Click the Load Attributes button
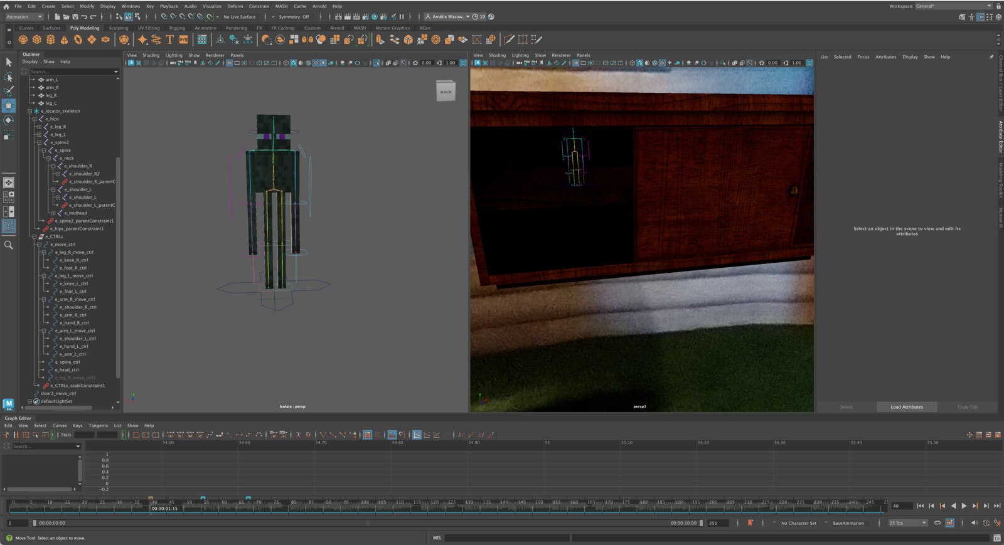 907,407
